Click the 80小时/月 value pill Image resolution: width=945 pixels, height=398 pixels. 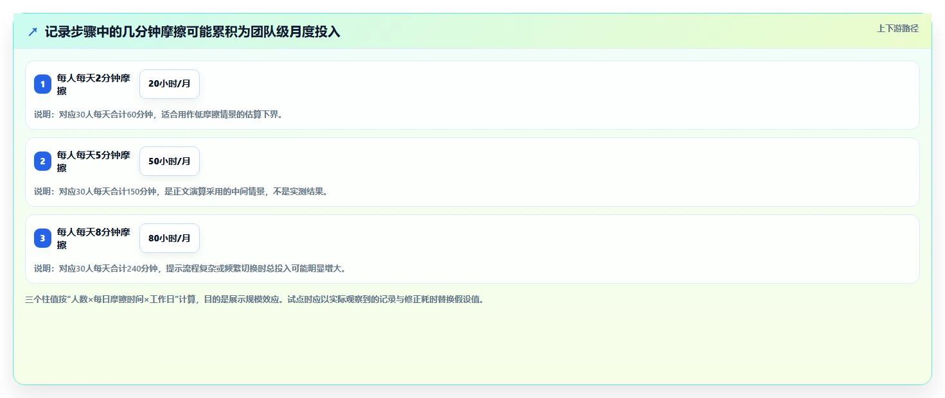pos(170,238)
